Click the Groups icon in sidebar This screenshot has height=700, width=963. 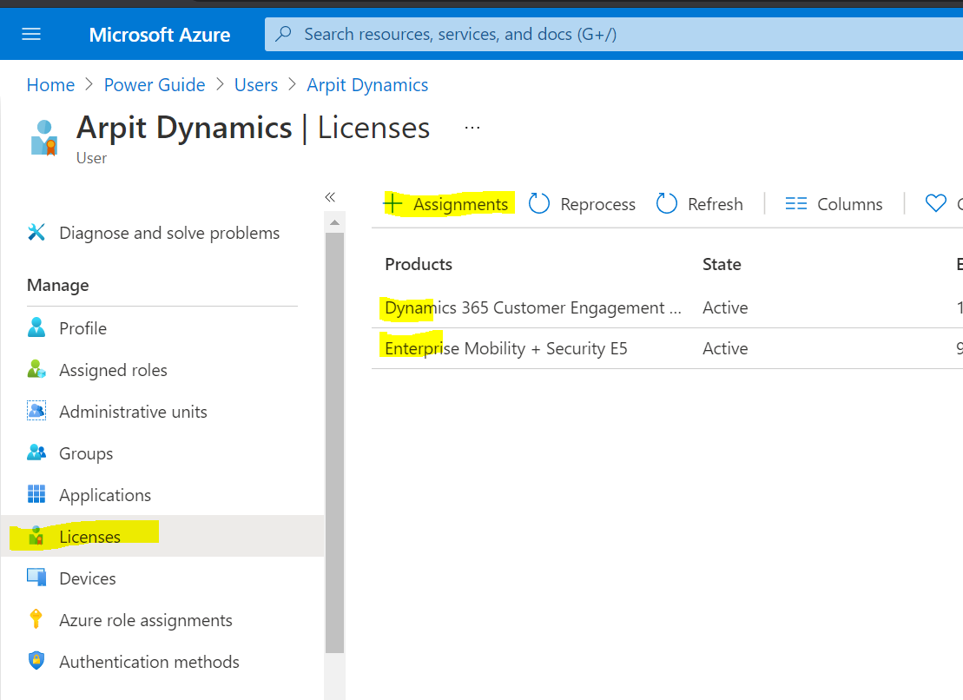(36, 453)
